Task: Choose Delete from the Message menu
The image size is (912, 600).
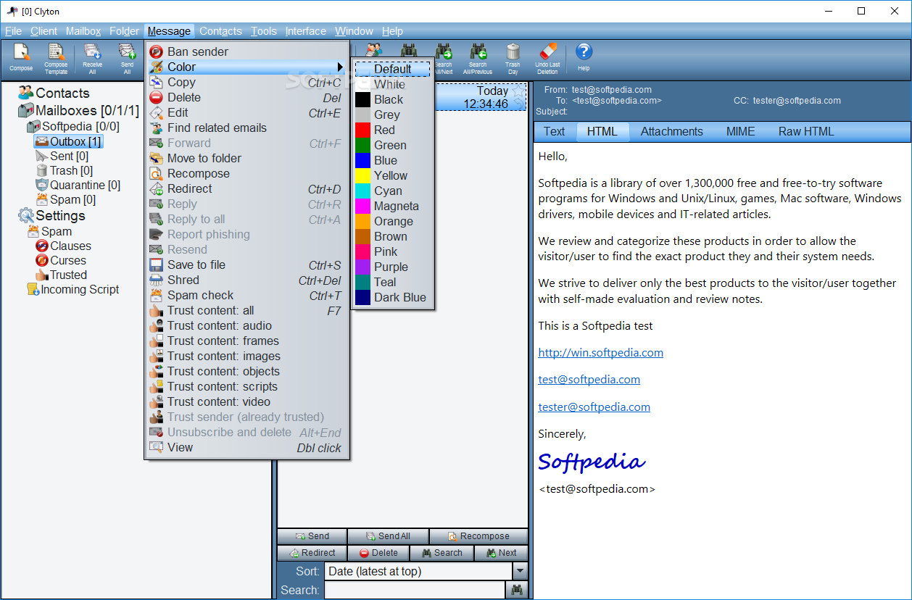Action: (246, 97)
